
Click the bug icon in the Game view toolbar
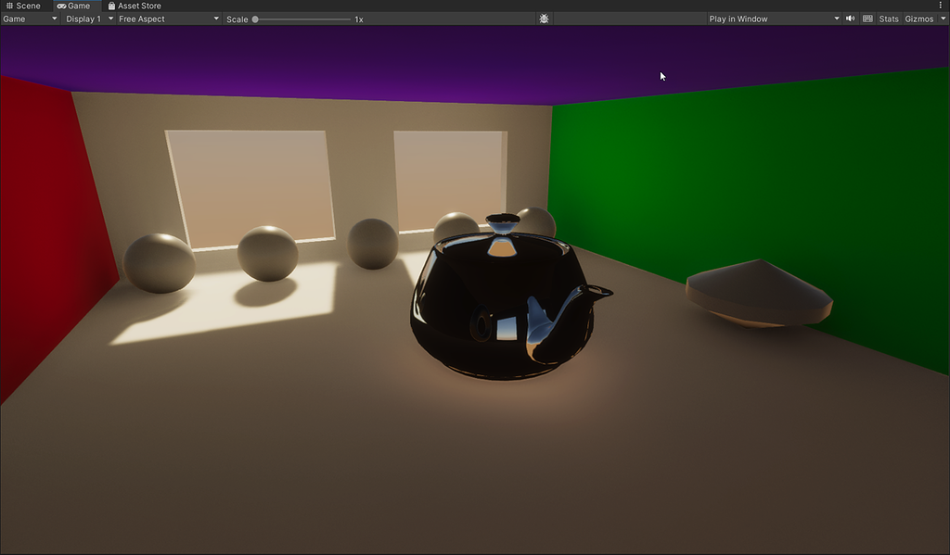[x=544, y=18]
